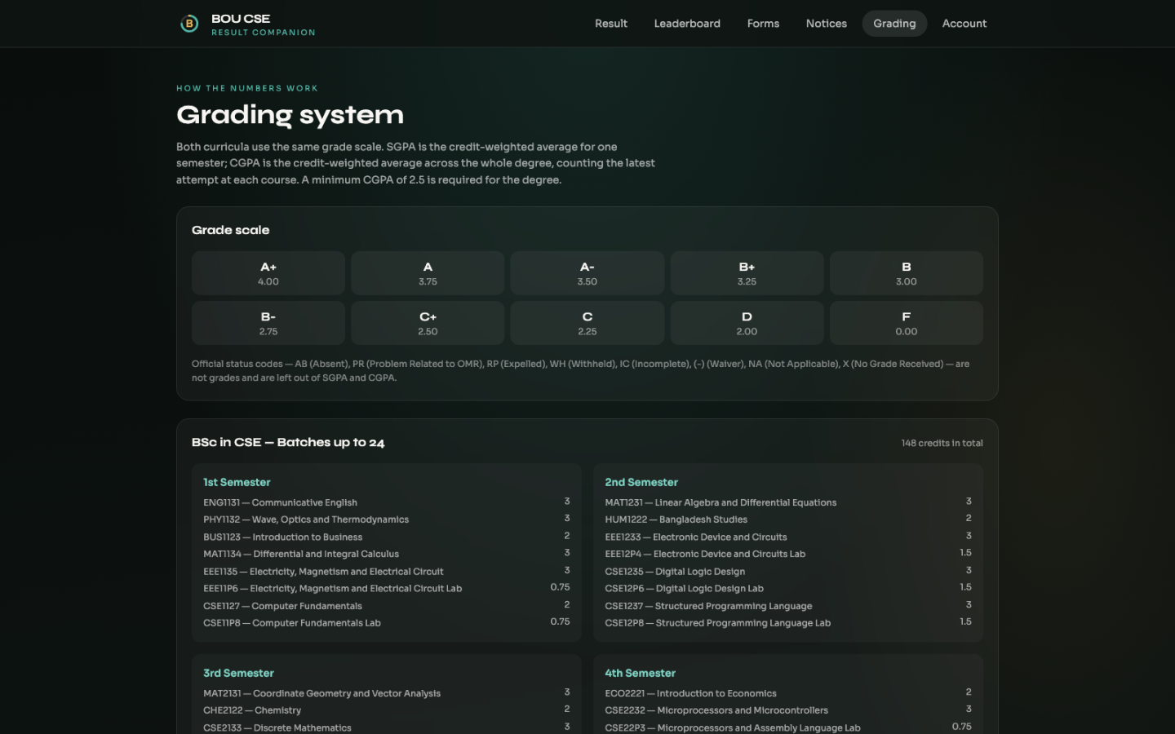Viewport: 1175px width, 734px height.
Task: Go to the Leaderboard page
Action: click(687, 24)
